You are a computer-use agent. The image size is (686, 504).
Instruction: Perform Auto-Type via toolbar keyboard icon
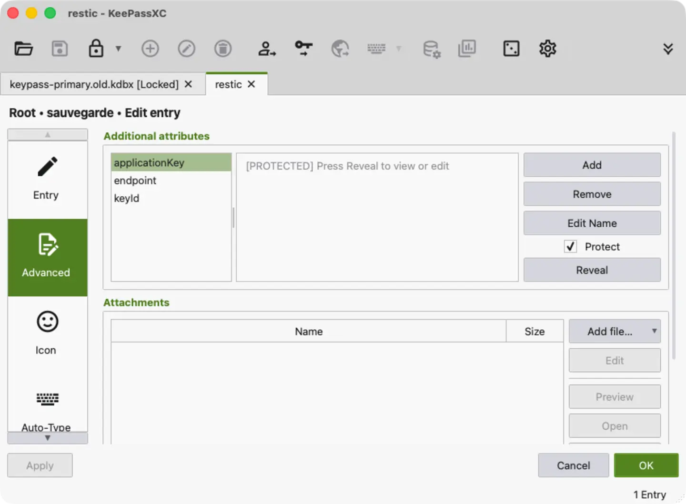click(x=376, y=48)
